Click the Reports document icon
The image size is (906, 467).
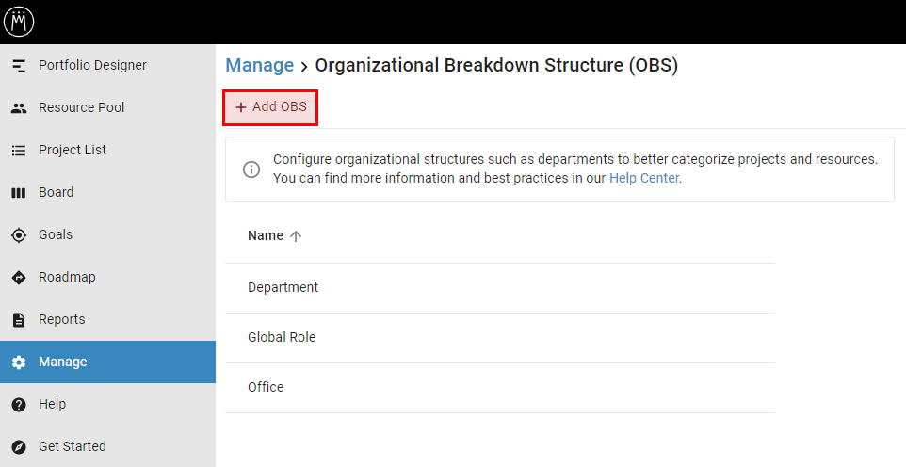[19, 320]
